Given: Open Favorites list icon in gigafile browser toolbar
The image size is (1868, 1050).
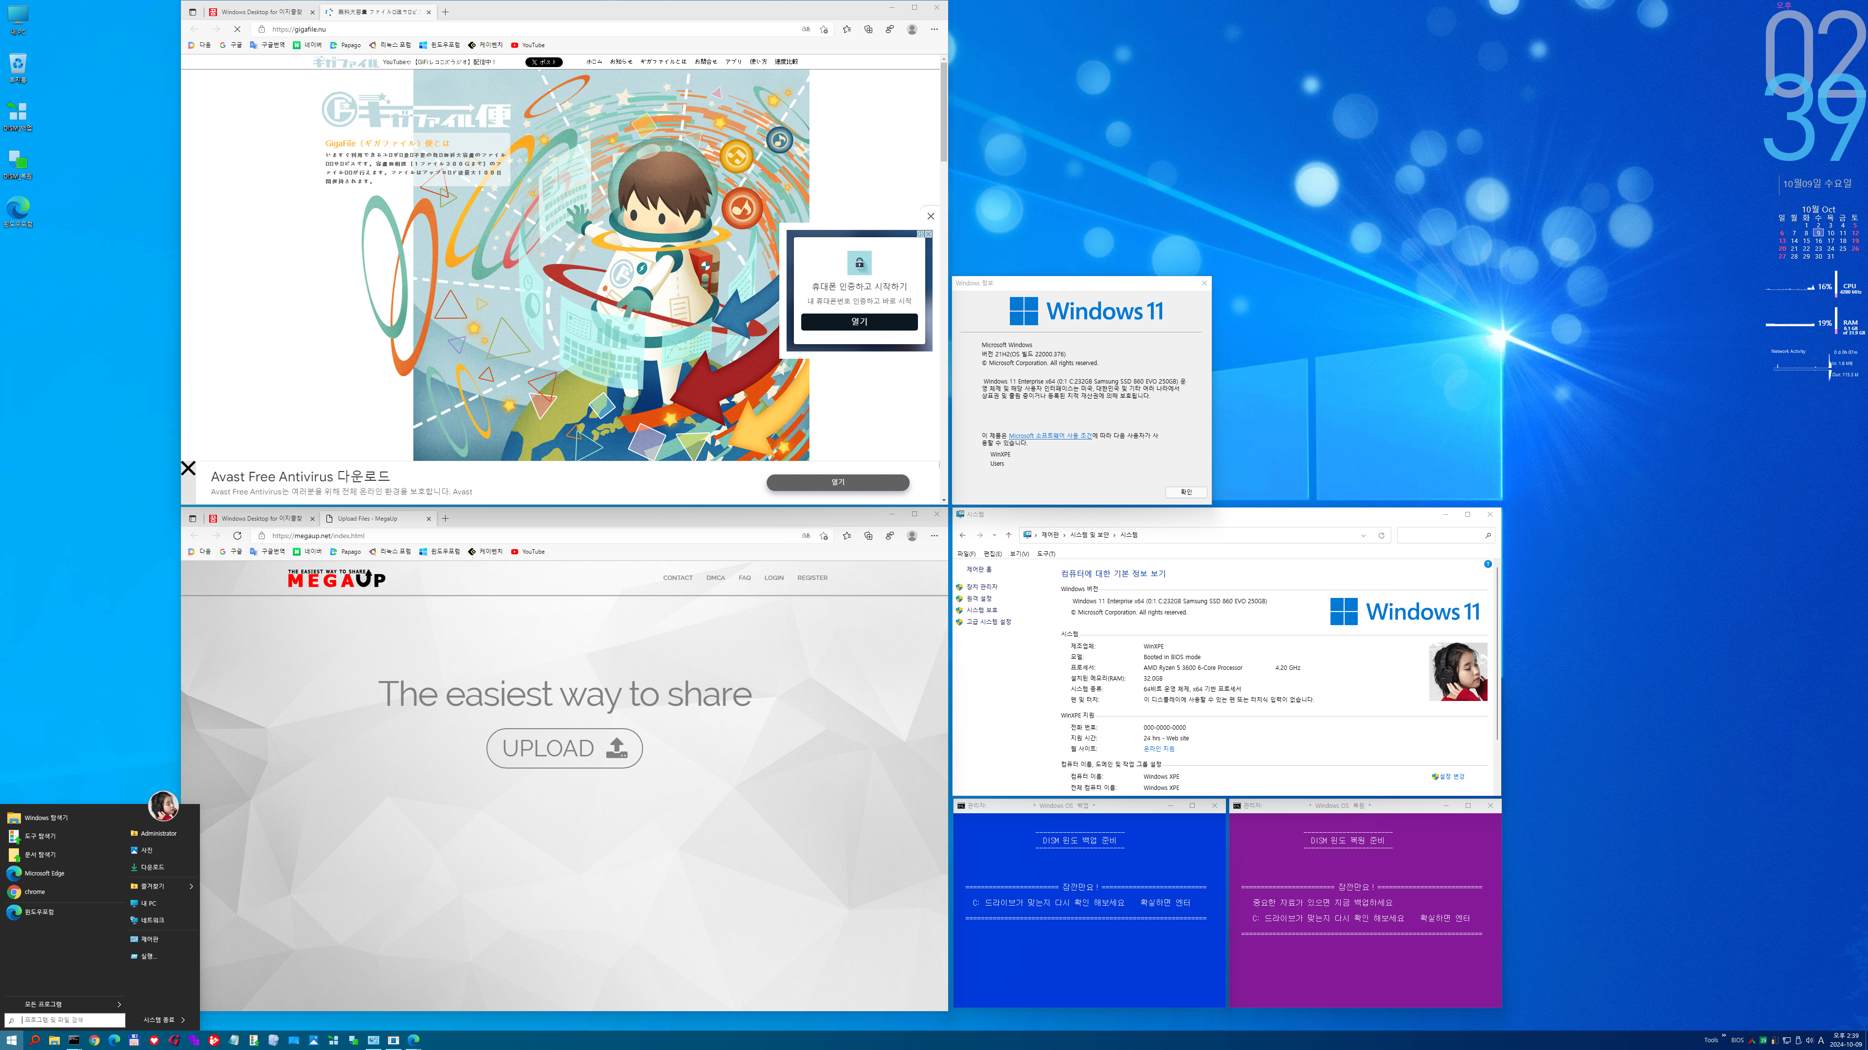Looking at the screenshot, I should [846, 29].
